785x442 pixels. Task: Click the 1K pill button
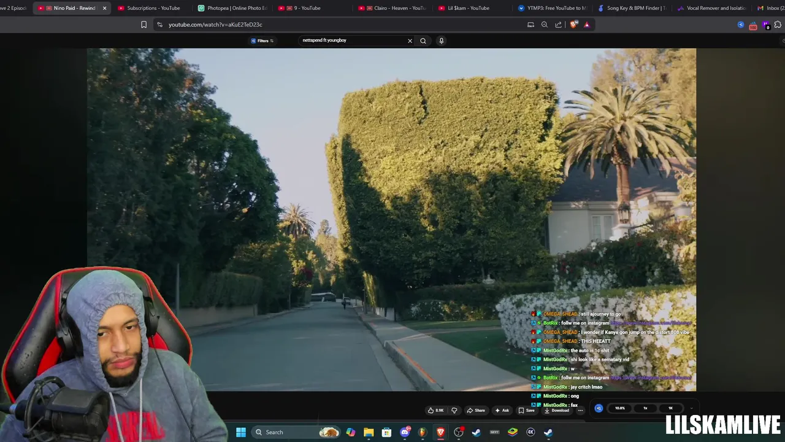click(x=670, y=408)
